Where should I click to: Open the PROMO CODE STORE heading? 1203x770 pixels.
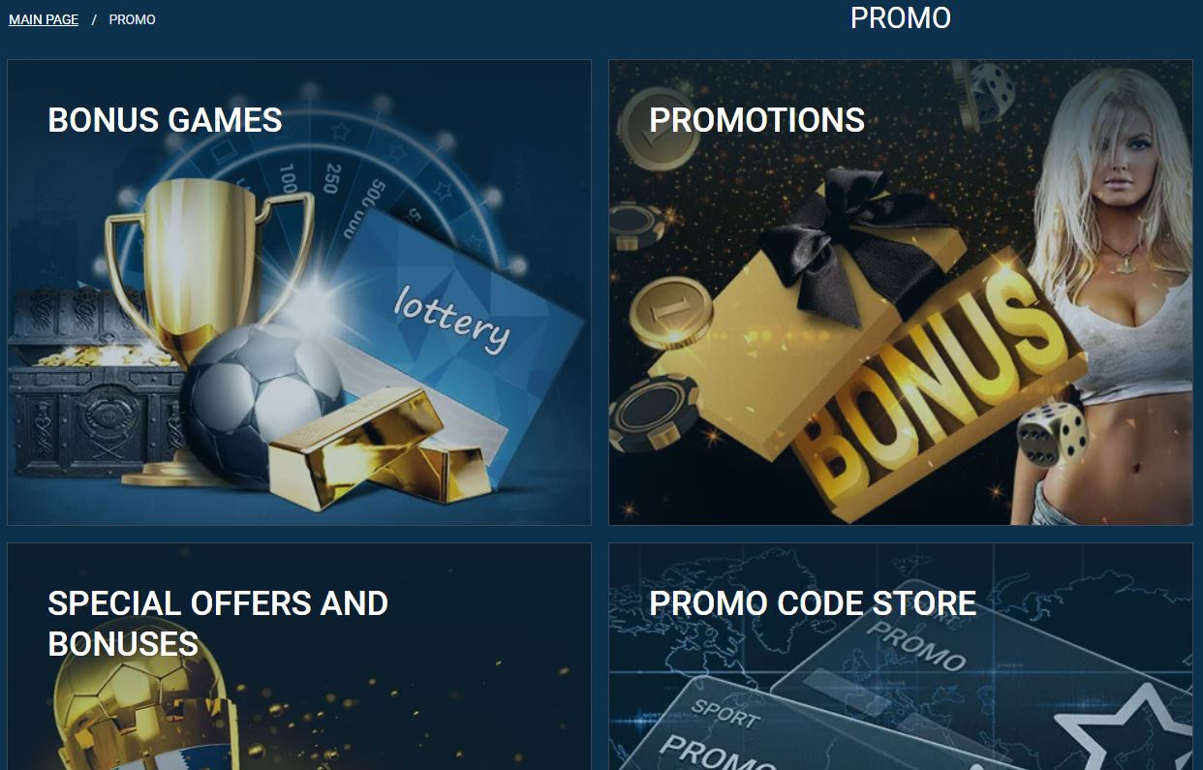point(812,603)
